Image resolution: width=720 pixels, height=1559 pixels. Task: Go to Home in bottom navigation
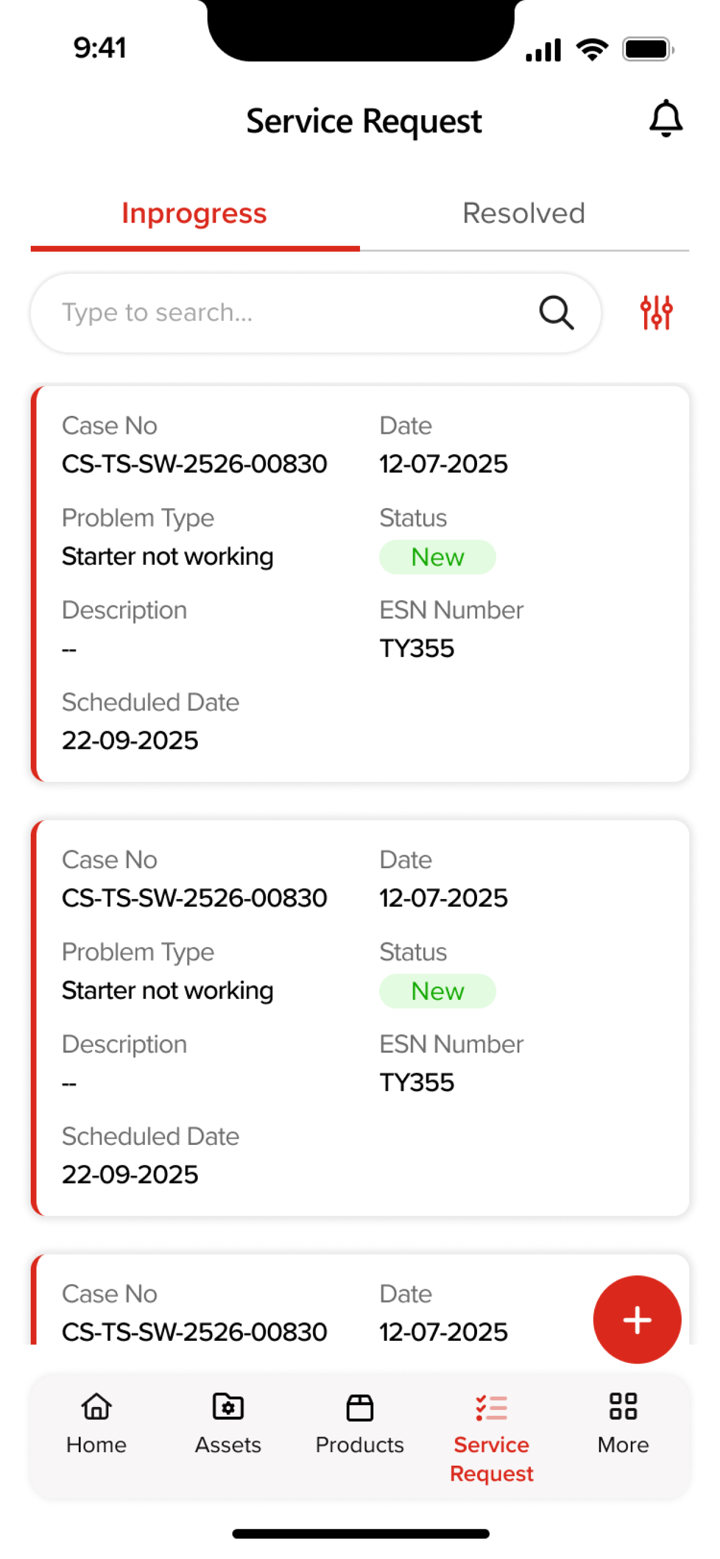click(96, 1423)
